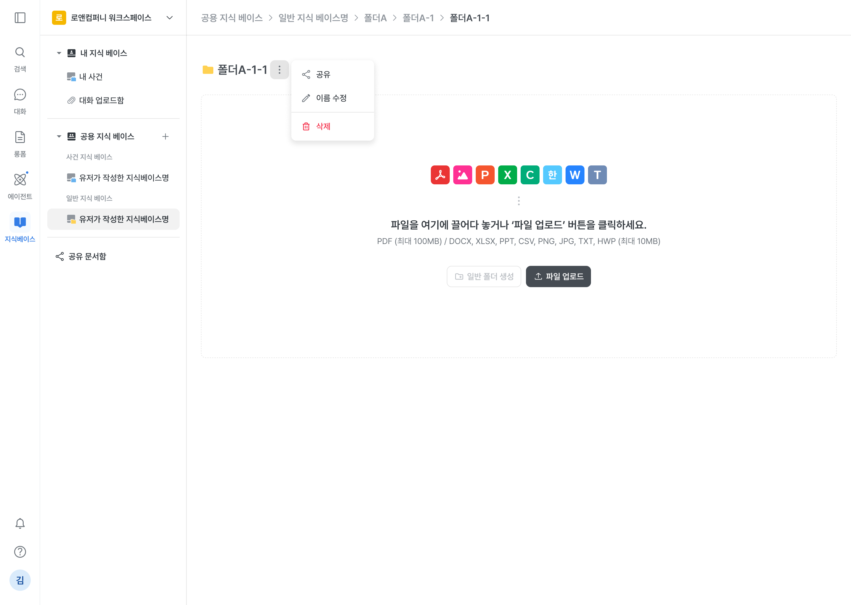Screen dimensions: 851x605
Task: Choose 삭제 in the context menu
Action: pos(332,126)
